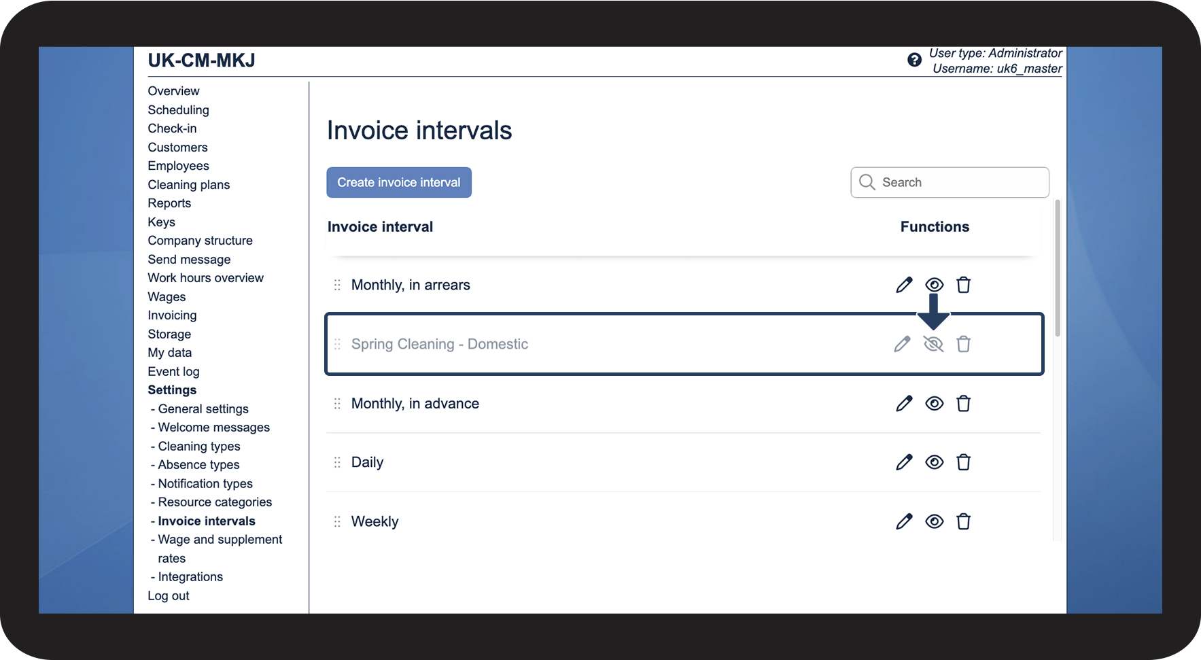The width and height of the screenshot is (1201, 660).
Task: Click trash icon for Daily interval
Action: tap(963, 462)
